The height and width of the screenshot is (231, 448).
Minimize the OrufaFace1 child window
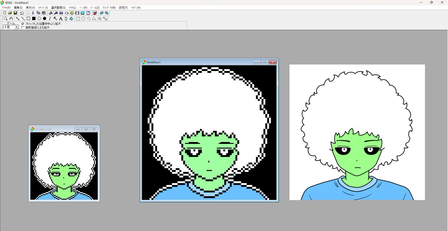[256, 62]
